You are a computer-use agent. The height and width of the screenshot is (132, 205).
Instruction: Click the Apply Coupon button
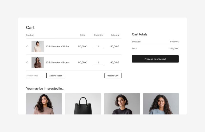click(x=56, y=76)
